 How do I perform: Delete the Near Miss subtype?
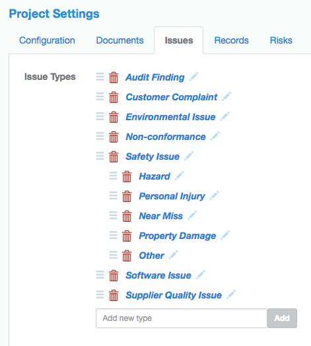[127, 216]
